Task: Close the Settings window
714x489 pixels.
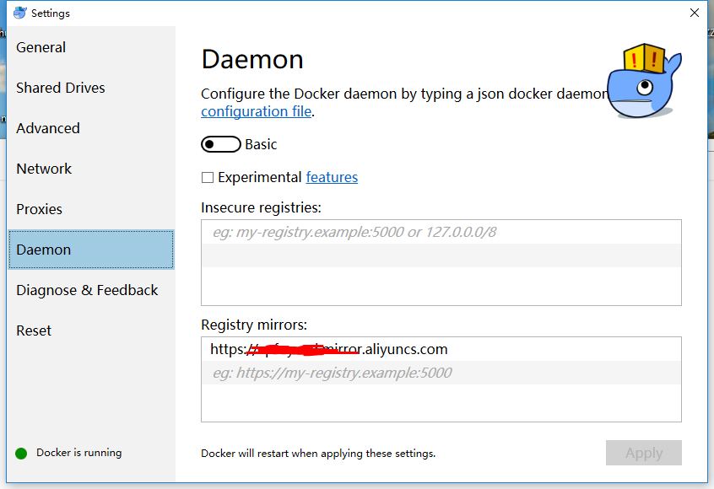Action: coord(695,13)
